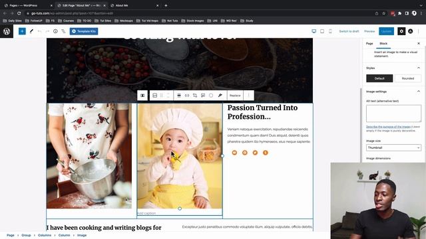The height and width of the screenshot is (239, 426).
Task: Click the Add caption field under the image
Action: pos(180,213)
